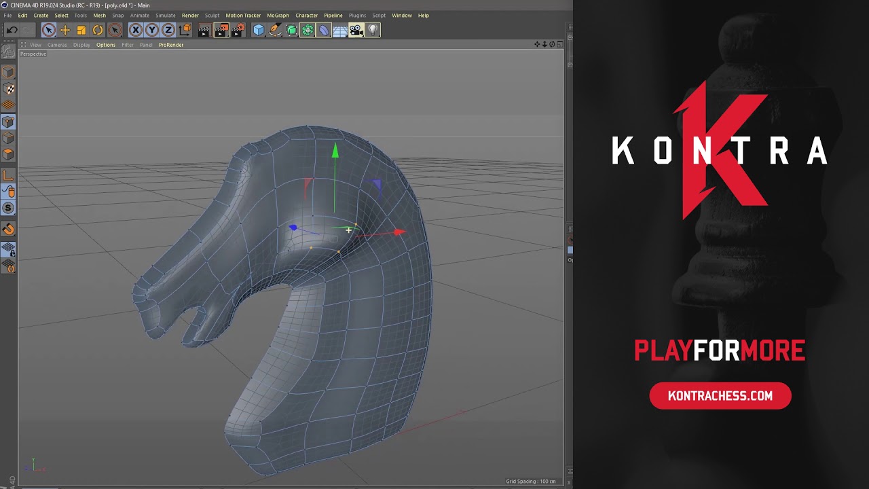The image size is (869, 489).
Task: Click the Light bulb icon
Action: click(x=373, y=30)
